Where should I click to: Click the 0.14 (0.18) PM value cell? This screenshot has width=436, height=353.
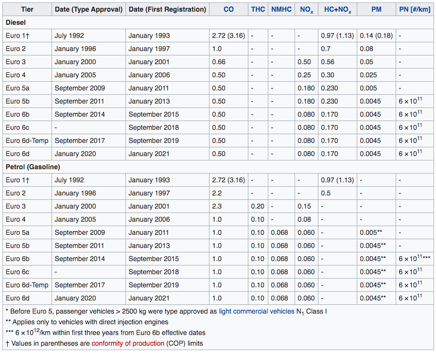point(376,35)
